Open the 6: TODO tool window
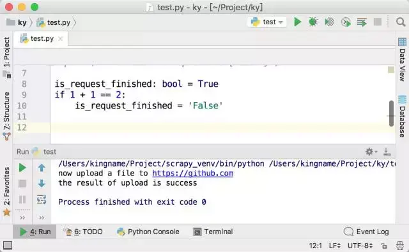409x252 pixels. 84,232
